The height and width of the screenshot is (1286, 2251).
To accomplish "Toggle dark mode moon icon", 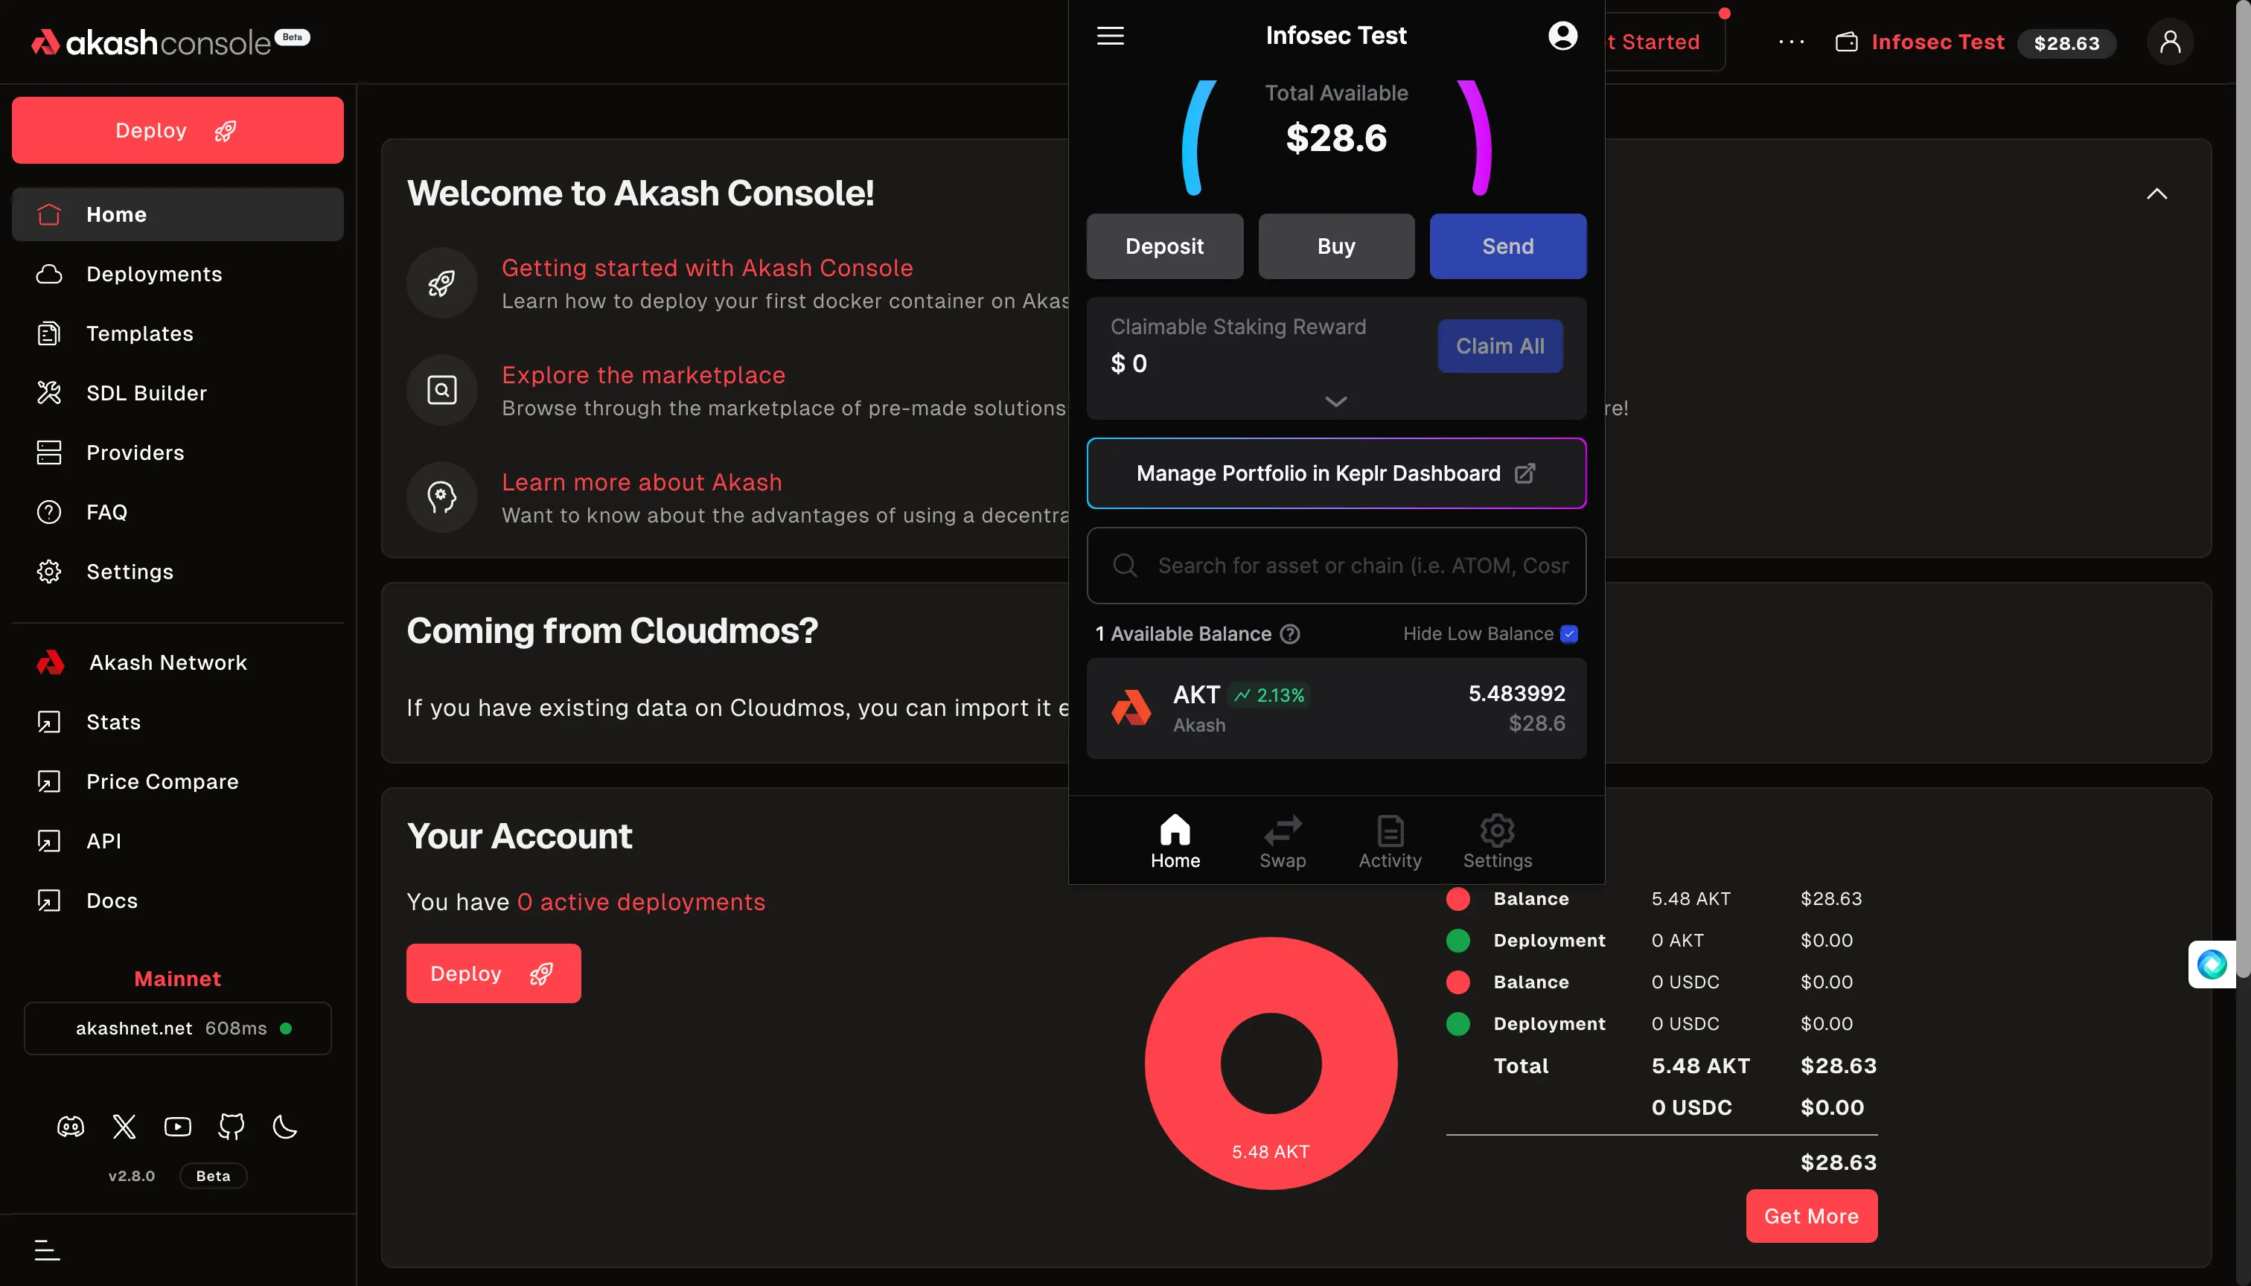I will 285,1126.
